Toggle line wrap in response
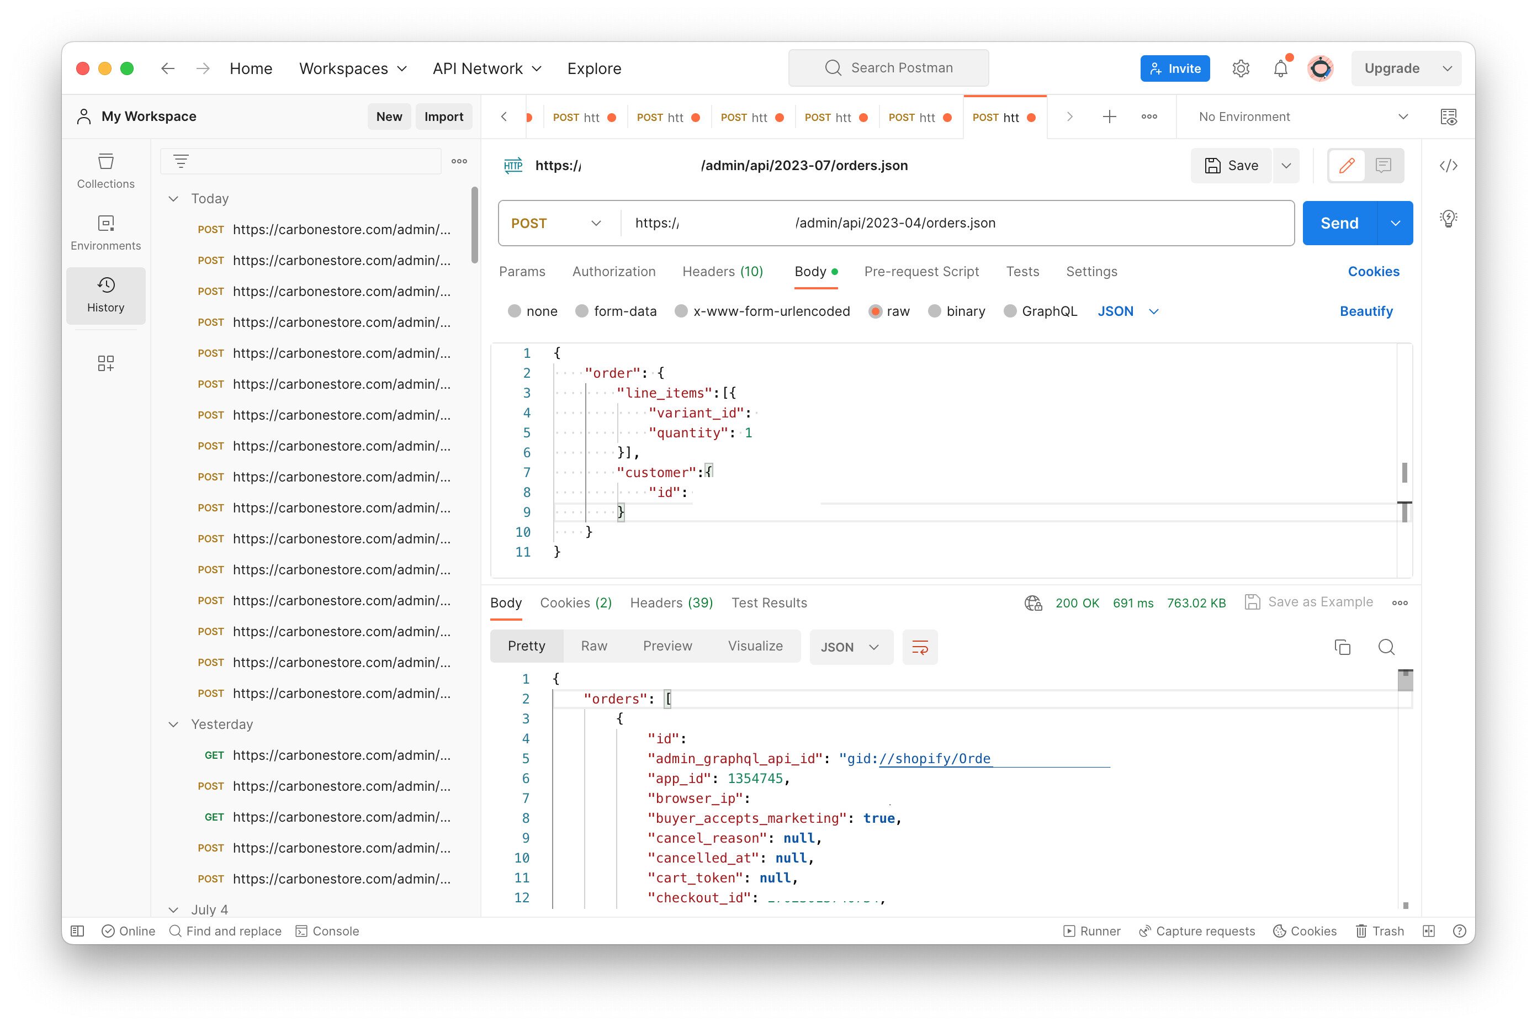1537x1026 pixels. click(x=920, y=647)
